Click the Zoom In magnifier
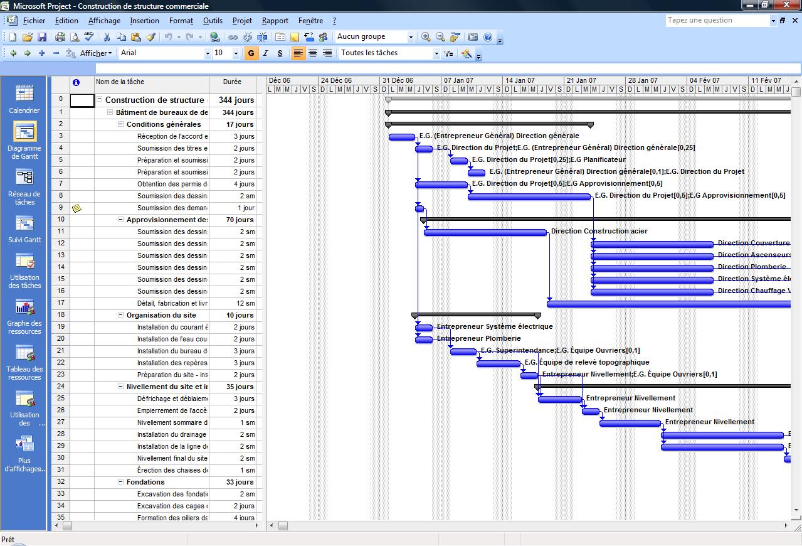Viewport: 802px width, 546px height. (426, 37)
